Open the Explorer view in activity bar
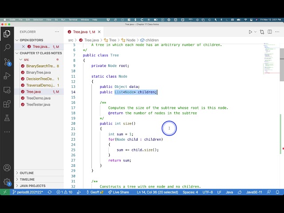 (x=7, y=34)
